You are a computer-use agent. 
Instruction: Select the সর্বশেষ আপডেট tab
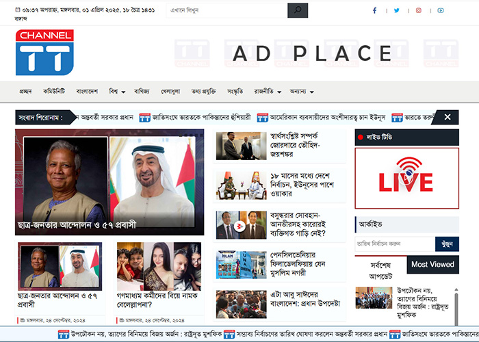point(380,269)
